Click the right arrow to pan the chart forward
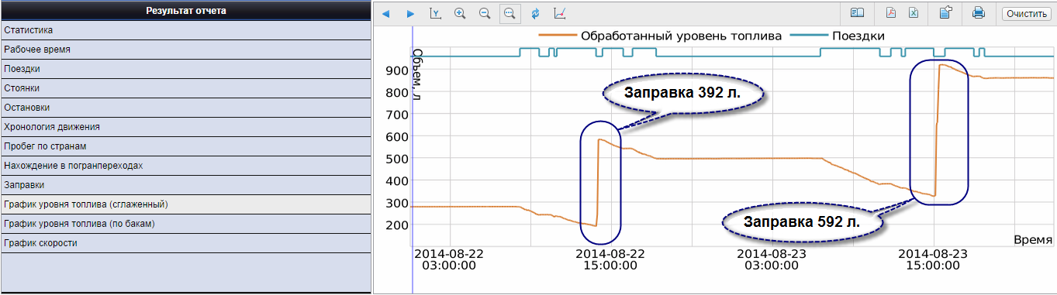Screen dimensions: 1057x295 [411, 13]
